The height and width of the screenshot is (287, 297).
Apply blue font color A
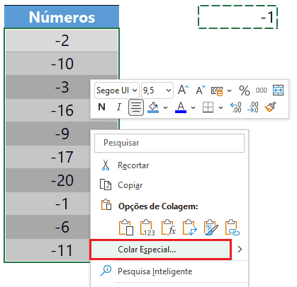pyautogui.click(x=181, y=107)
